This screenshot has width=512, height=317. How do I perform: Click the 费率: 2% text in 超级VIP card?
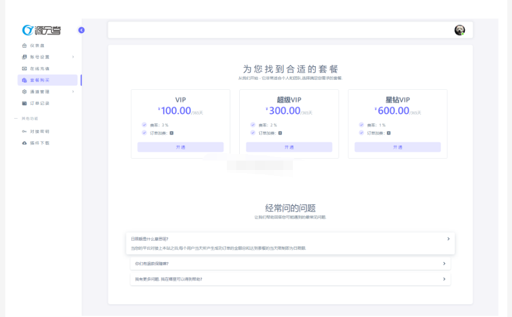pos(268,125)
